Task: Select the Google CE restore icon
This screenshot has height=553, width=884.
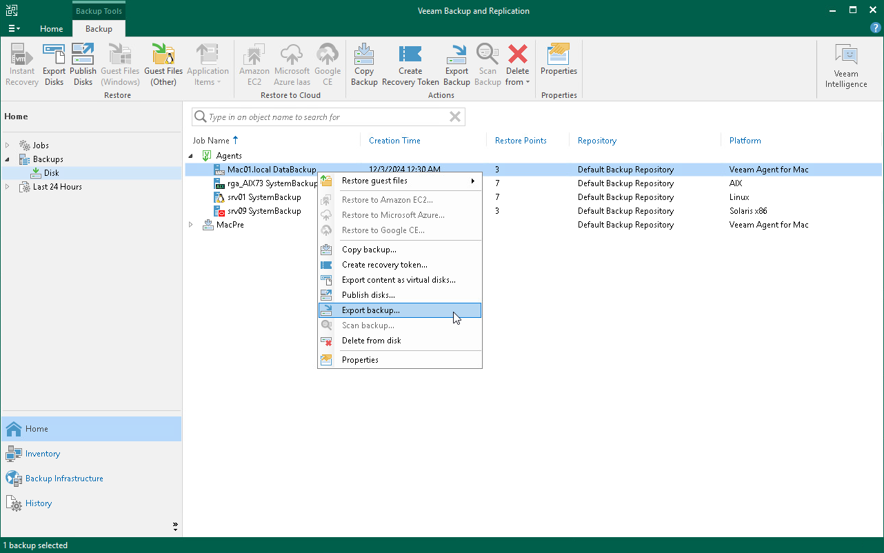Action: 328,63
